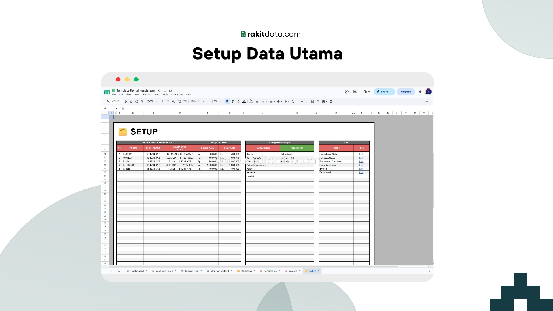Open version history clock icon
The image size is (553, 311).
pyautogui.click(x=347, y=92)
